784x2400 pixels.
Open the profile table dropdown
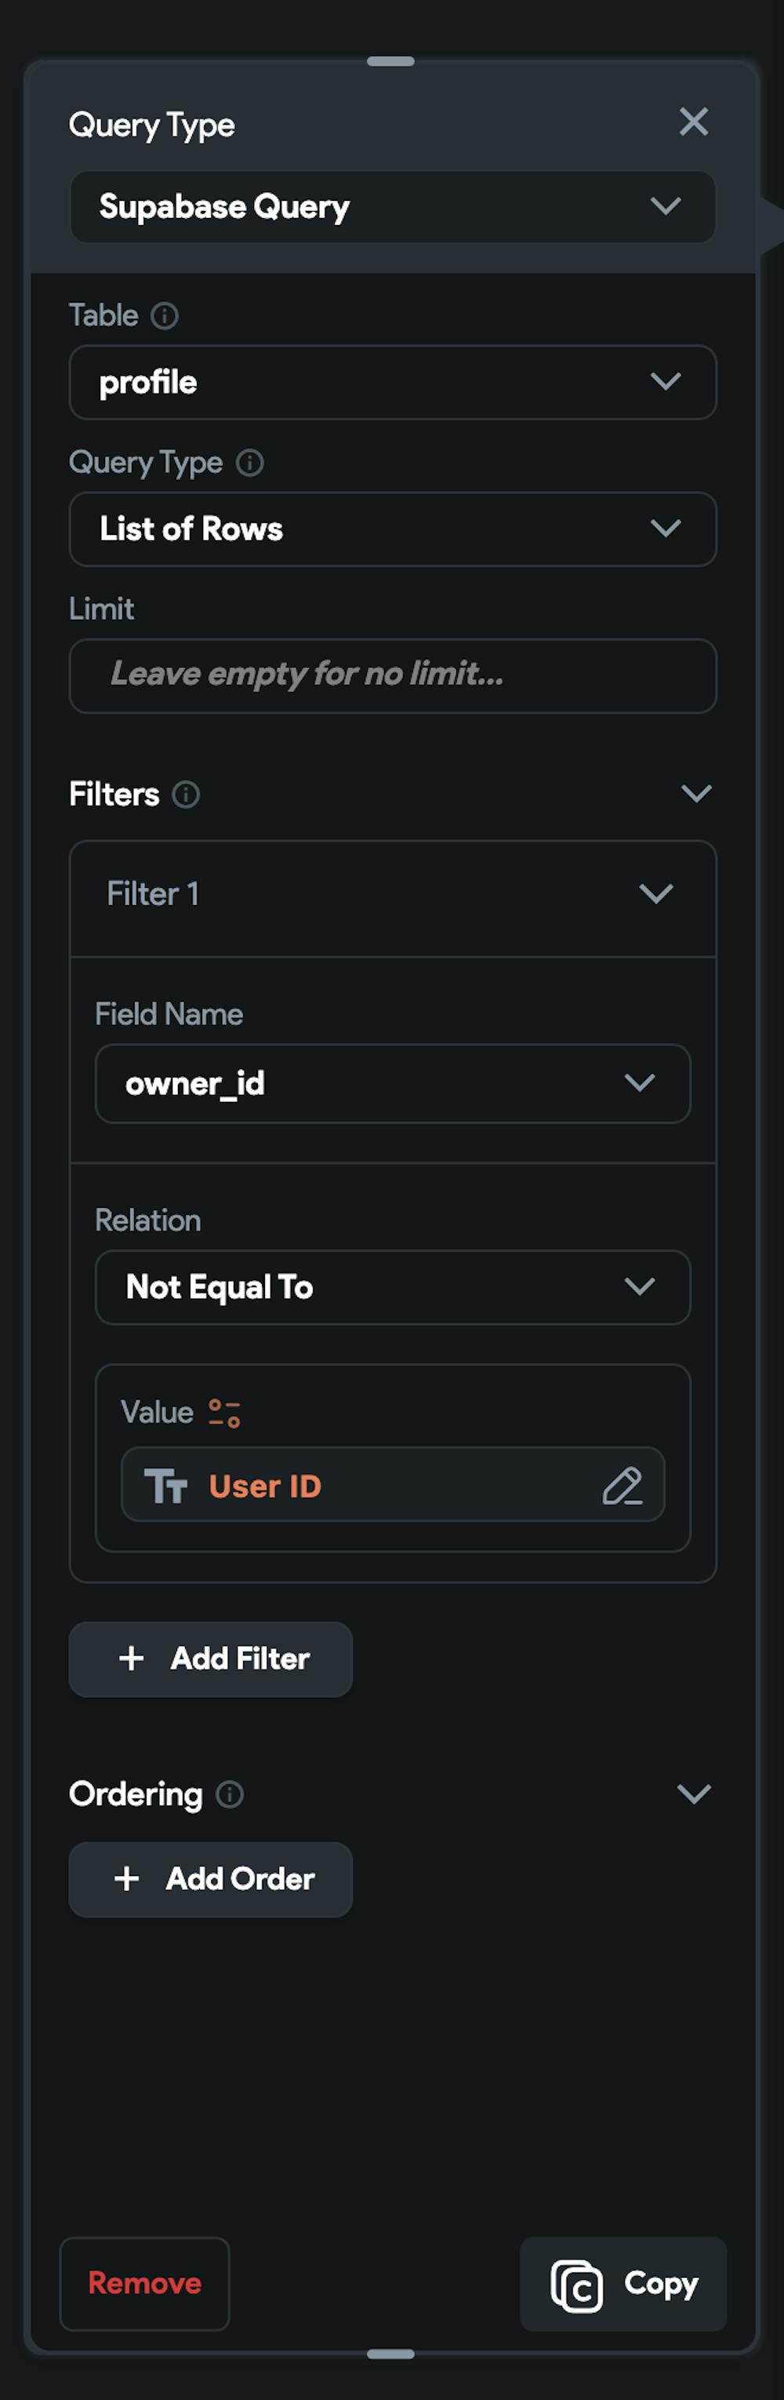coord(392,382)
